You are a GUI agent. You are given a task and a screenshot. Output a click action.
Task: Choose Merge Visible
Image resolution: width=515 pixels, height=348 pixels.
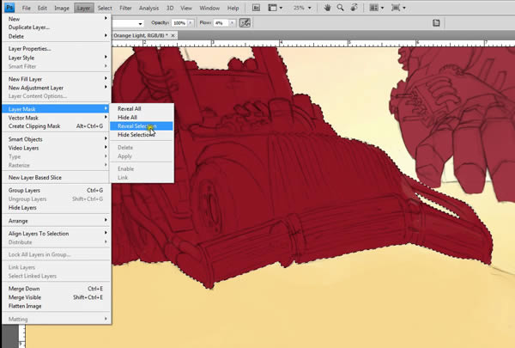pyautogui.click(x=57, y=297)
